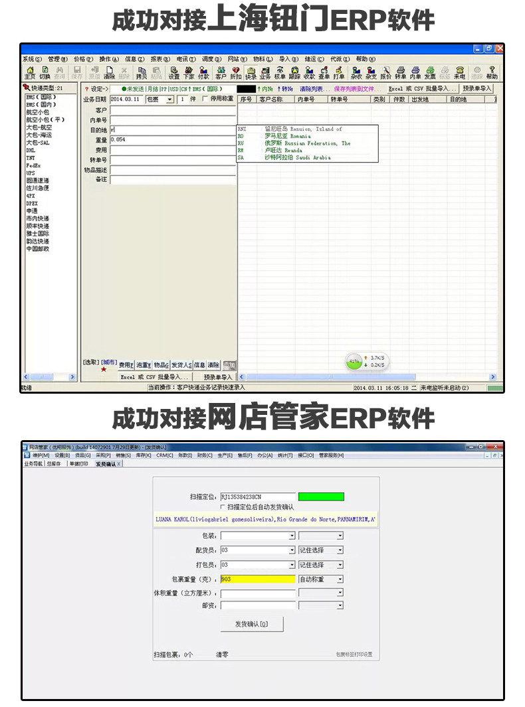Select the 快录 quick entry toolbar icon

251,72
